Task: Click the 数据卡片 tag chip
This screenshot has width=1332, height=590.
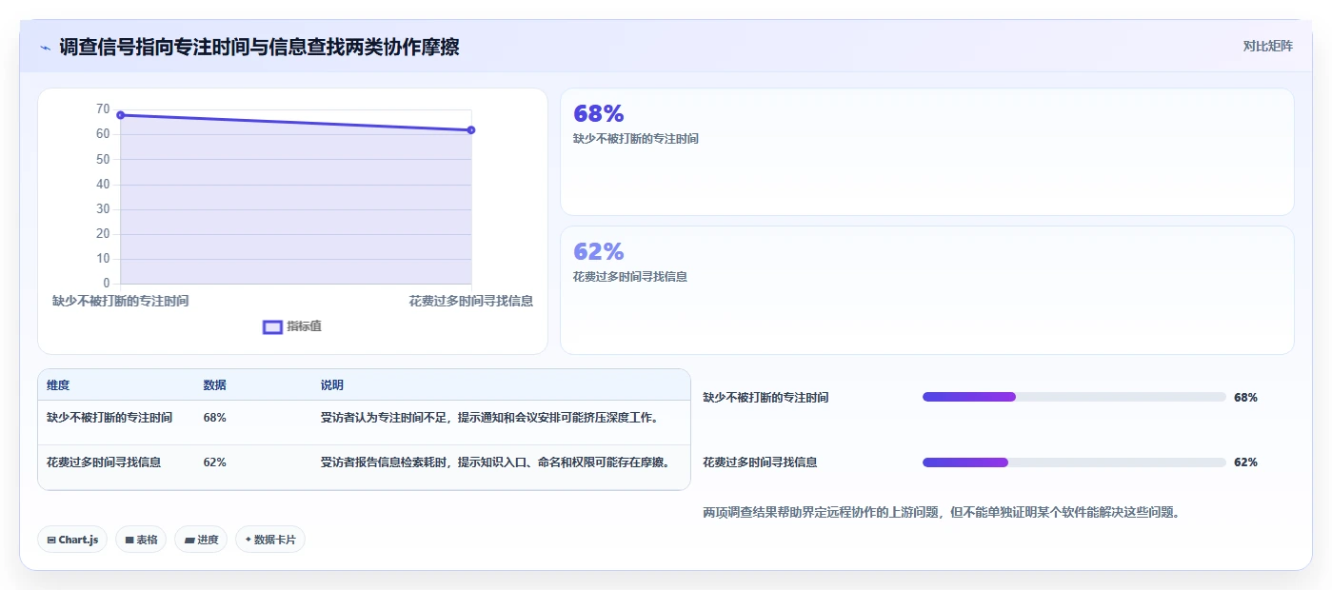Action: (269, 540)
